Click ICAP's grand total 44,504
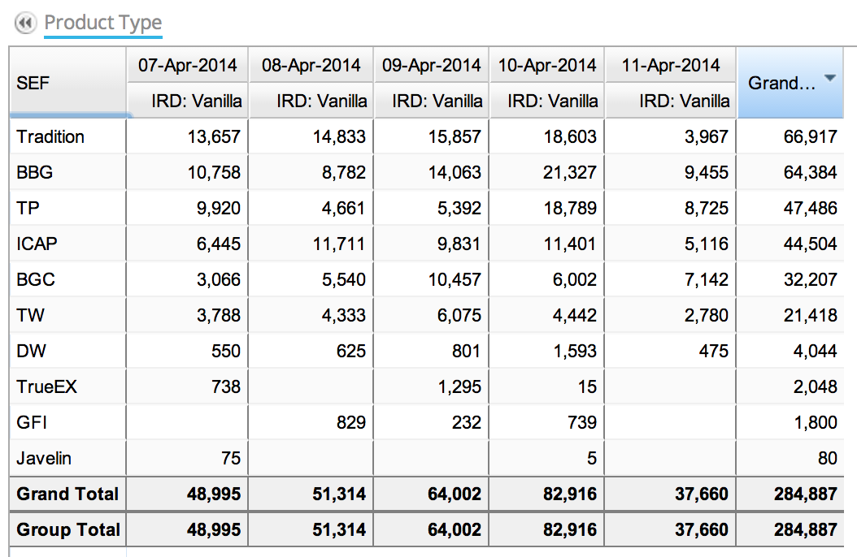Viewport: 857px width, 557px height. click(810, 244)
